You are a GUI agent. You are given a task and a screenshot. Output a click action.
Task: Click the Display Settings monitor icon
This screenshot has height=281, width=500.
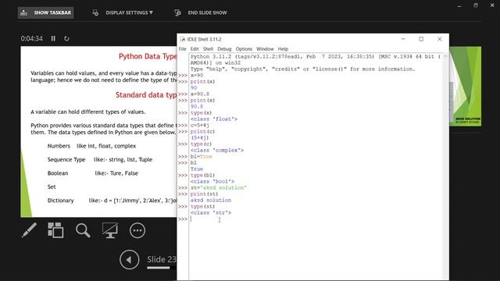(x=95, y=12)
